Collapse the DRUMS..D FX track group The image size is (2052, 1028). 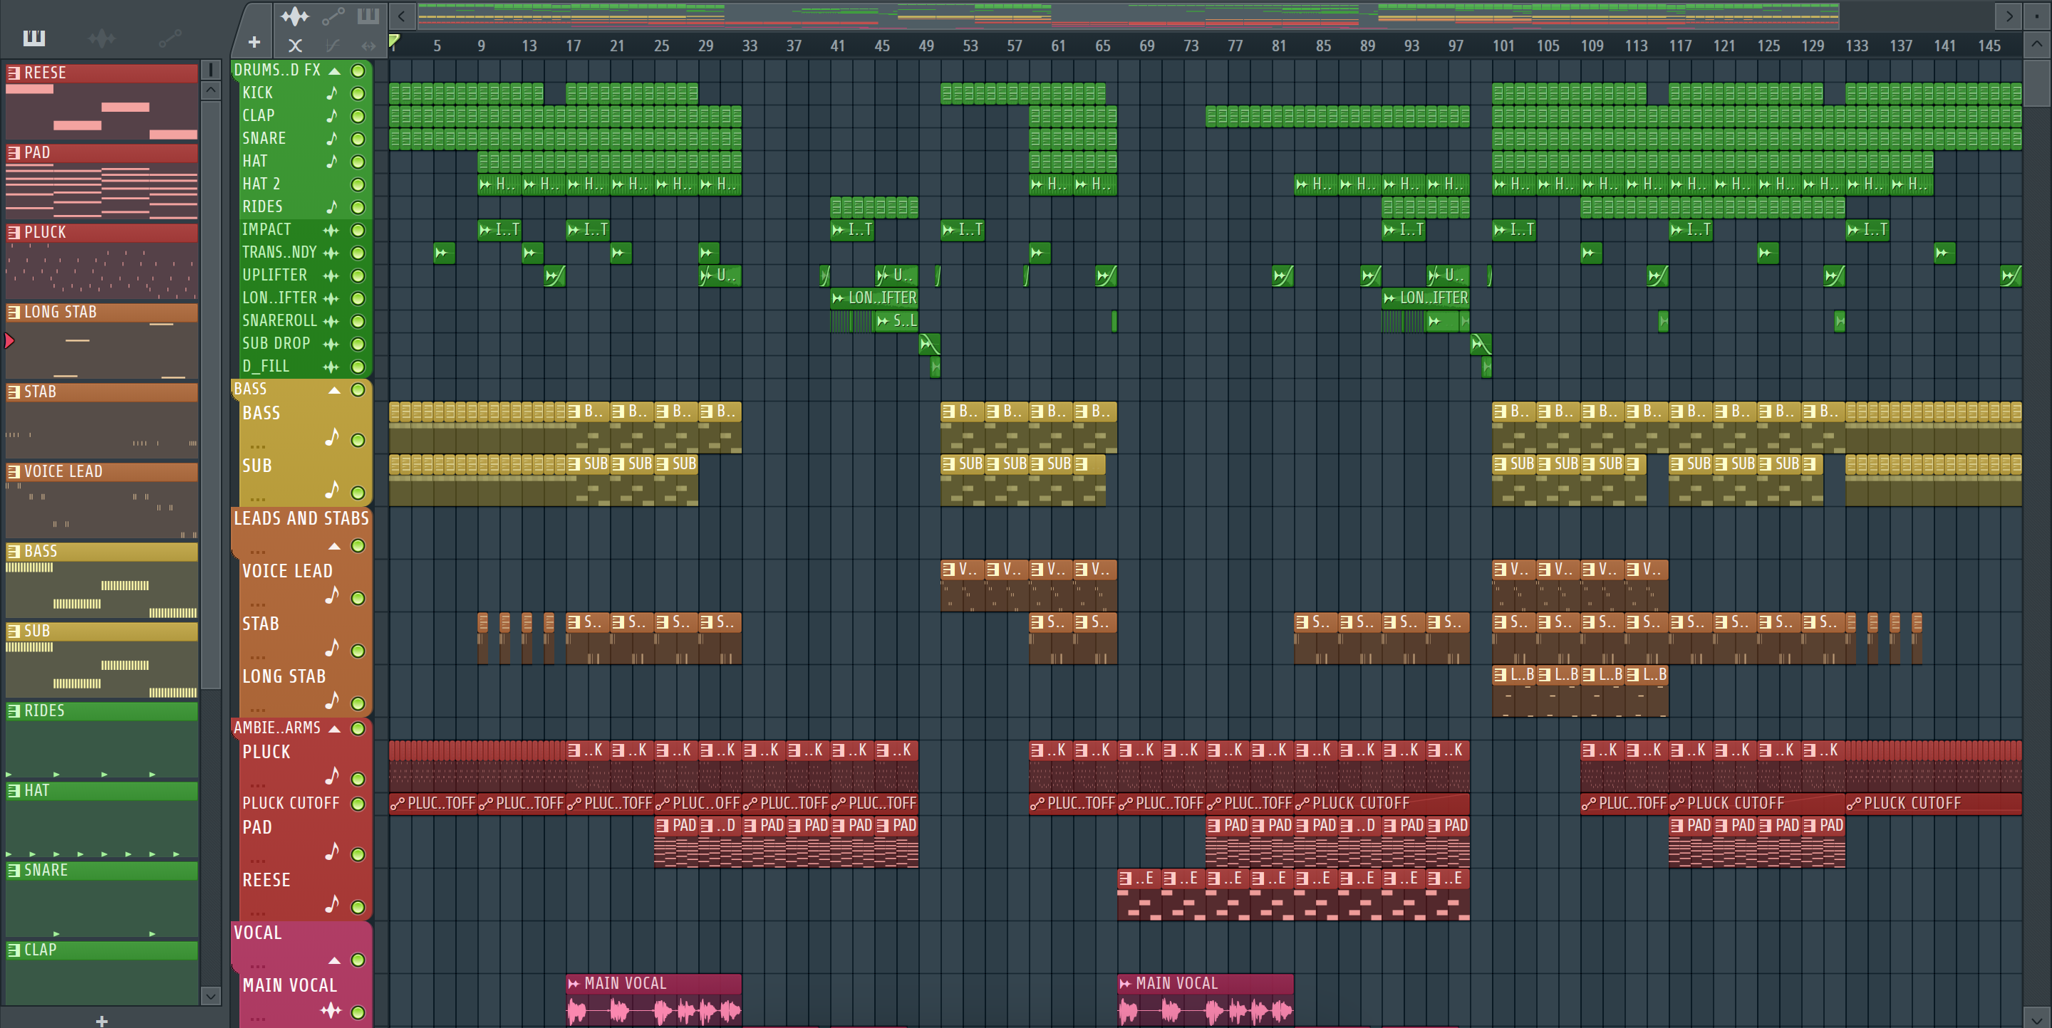pyautogui.click(x=336, y=70)
